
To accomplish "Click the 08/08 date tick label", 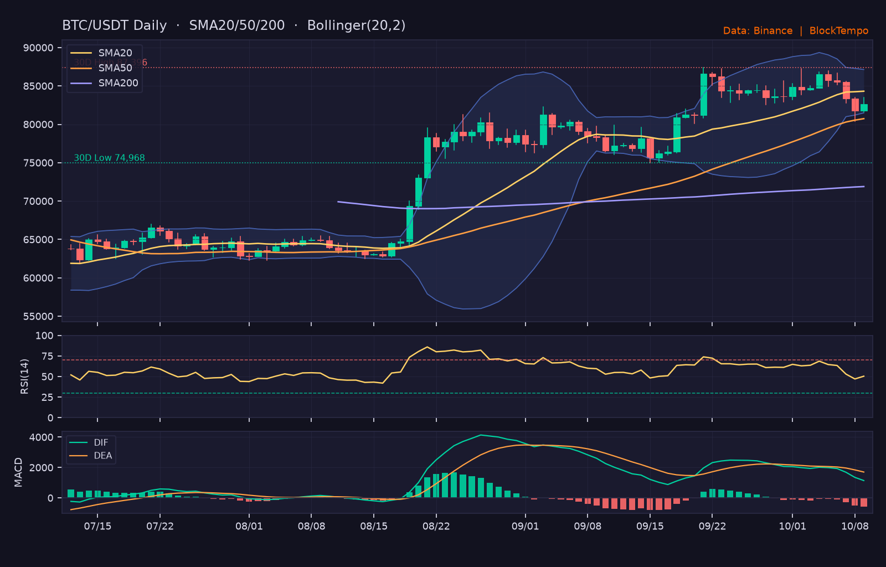I will 311,526.
